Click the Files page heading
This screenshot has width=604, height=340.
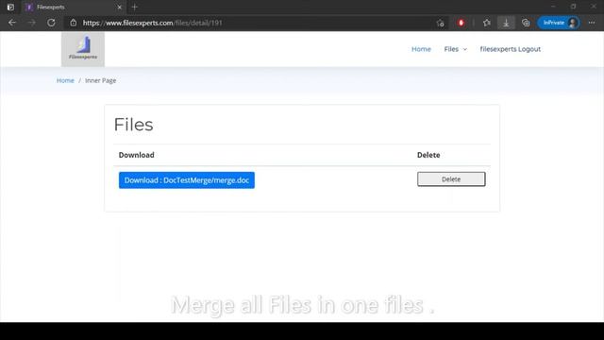134,125
